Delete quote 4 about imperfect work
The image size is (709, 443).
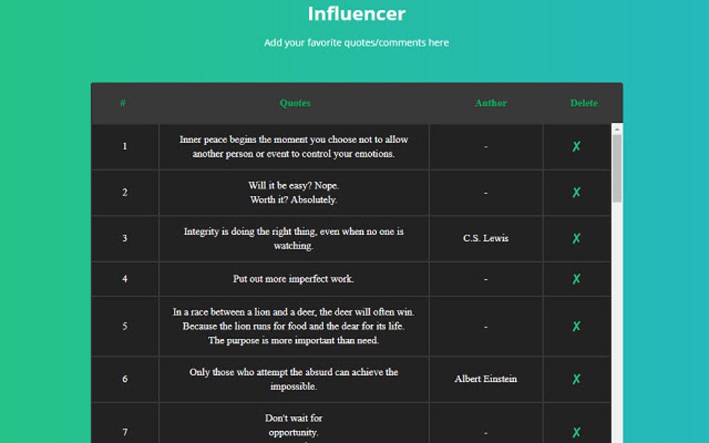coord(576,279)
